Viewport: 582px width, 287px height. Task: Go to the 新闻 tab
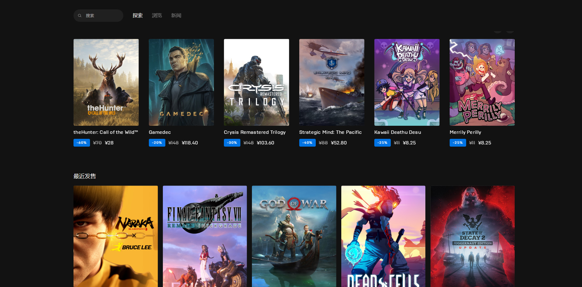click(x=176, y=16)
